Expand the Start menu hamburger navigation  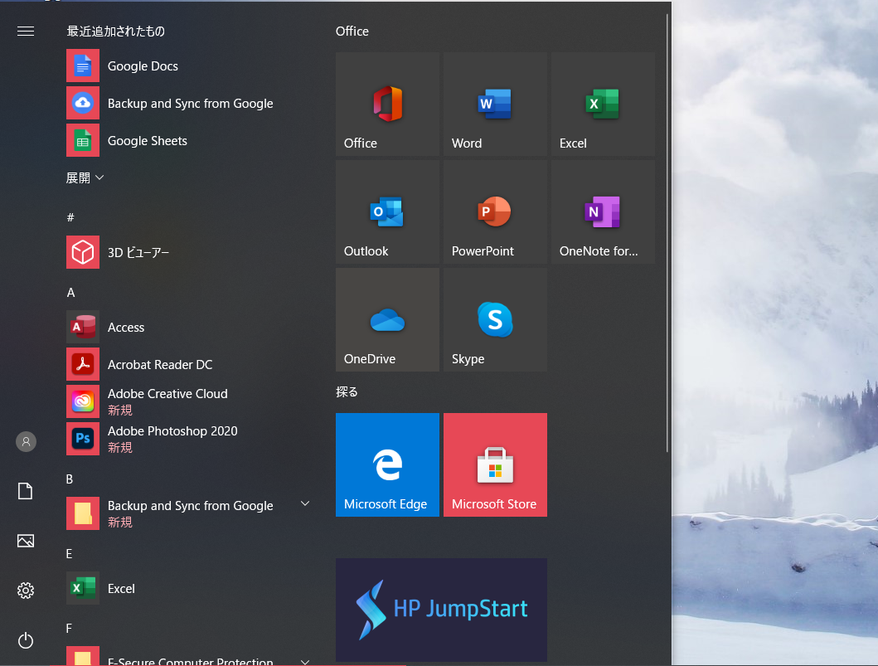pos(26,32)
